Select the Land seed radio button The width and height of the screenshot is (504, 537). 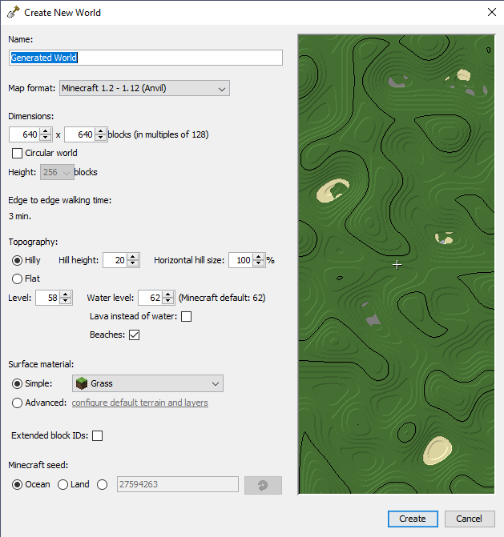pos(62,485)
